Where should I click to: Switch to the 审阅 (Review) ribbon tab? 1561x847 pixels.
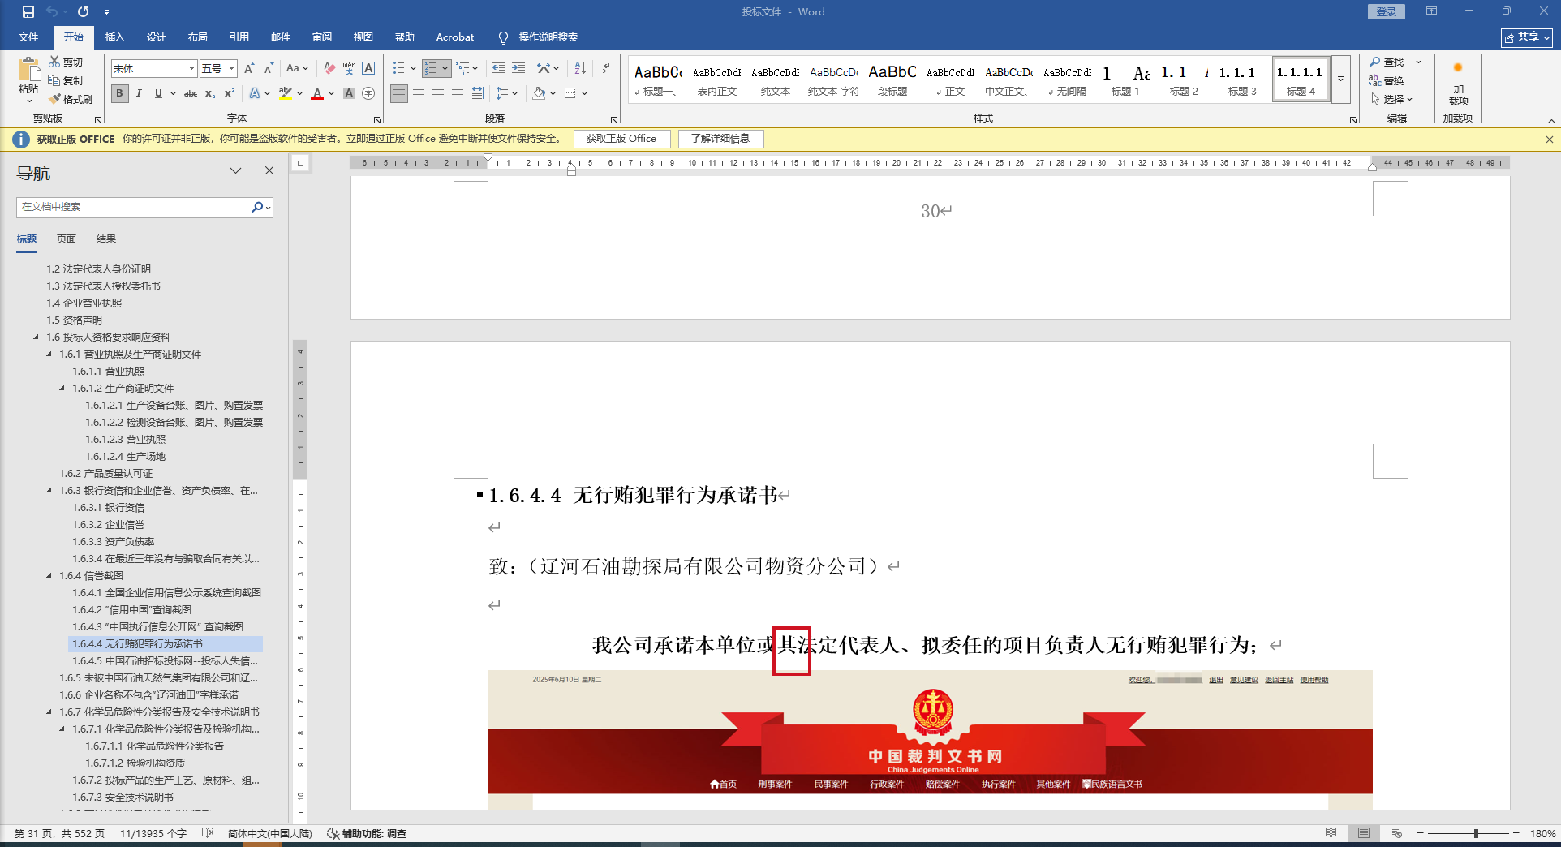tap(322, 37)
